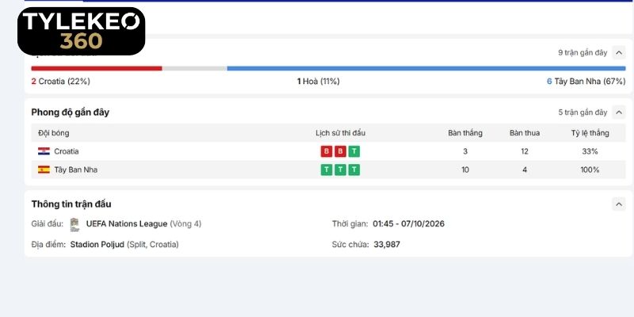Click the blue Tây Ban Nha bar segment
The height and width of the screenshot is (317, 634).
(426, 68)
